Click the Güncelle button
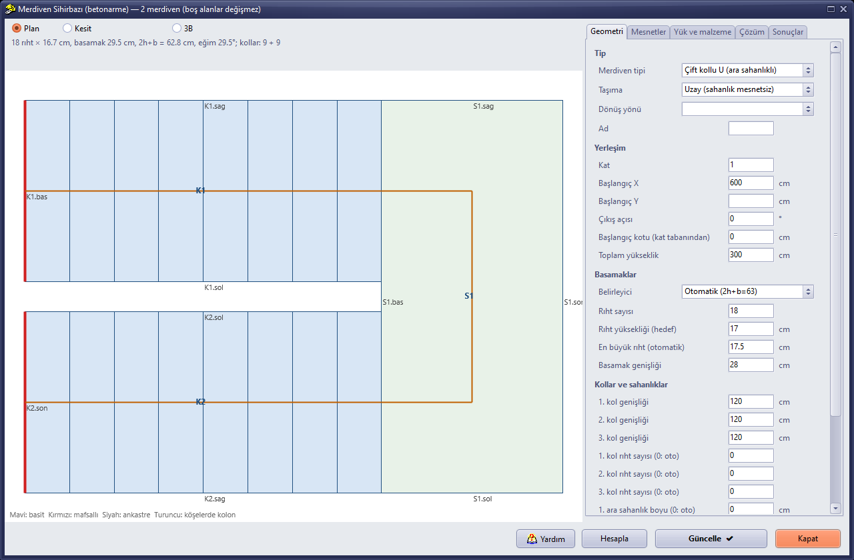 point(711,539)
